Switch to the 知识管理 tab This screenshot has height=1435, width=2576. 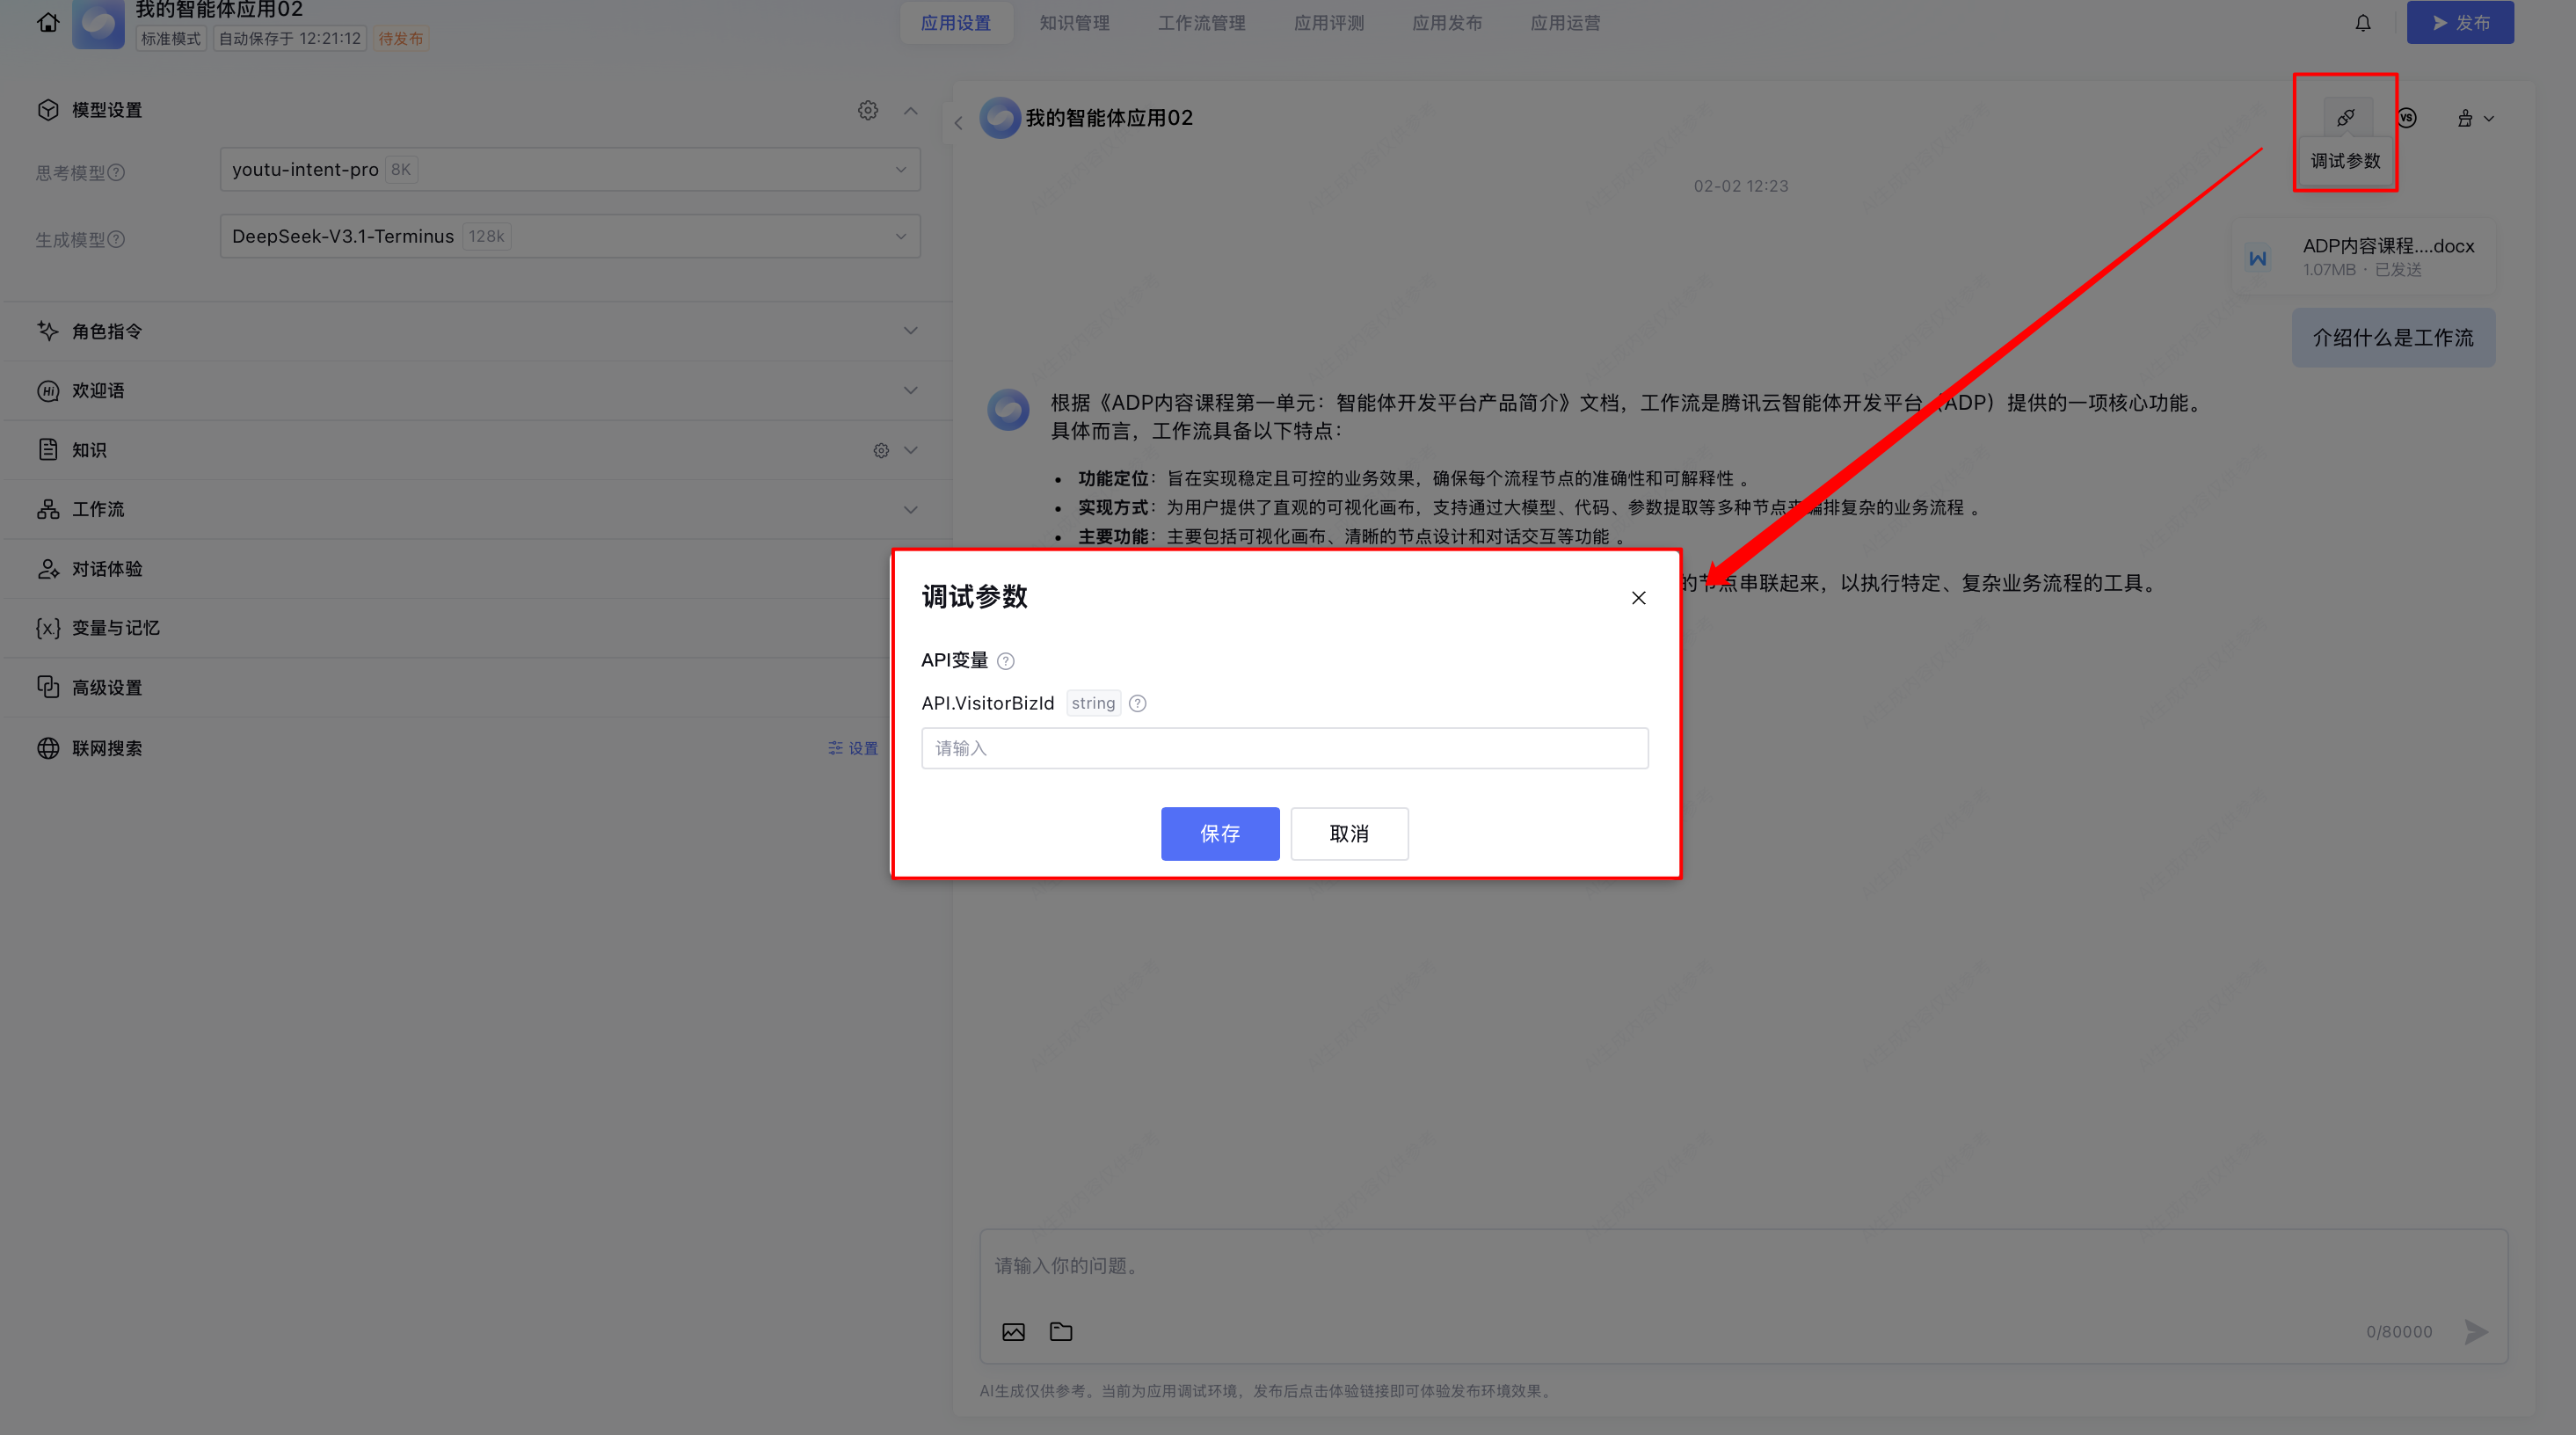point(1074,23)
